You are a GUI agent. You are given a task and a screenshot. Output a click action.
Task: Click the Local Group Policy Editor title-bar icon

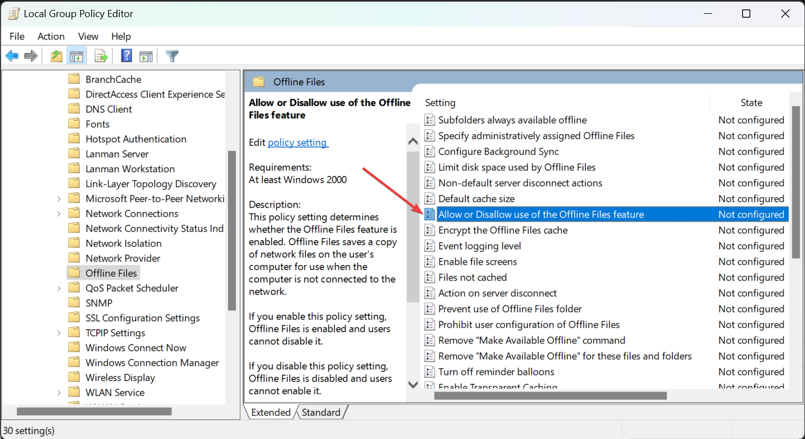[13, 13]
